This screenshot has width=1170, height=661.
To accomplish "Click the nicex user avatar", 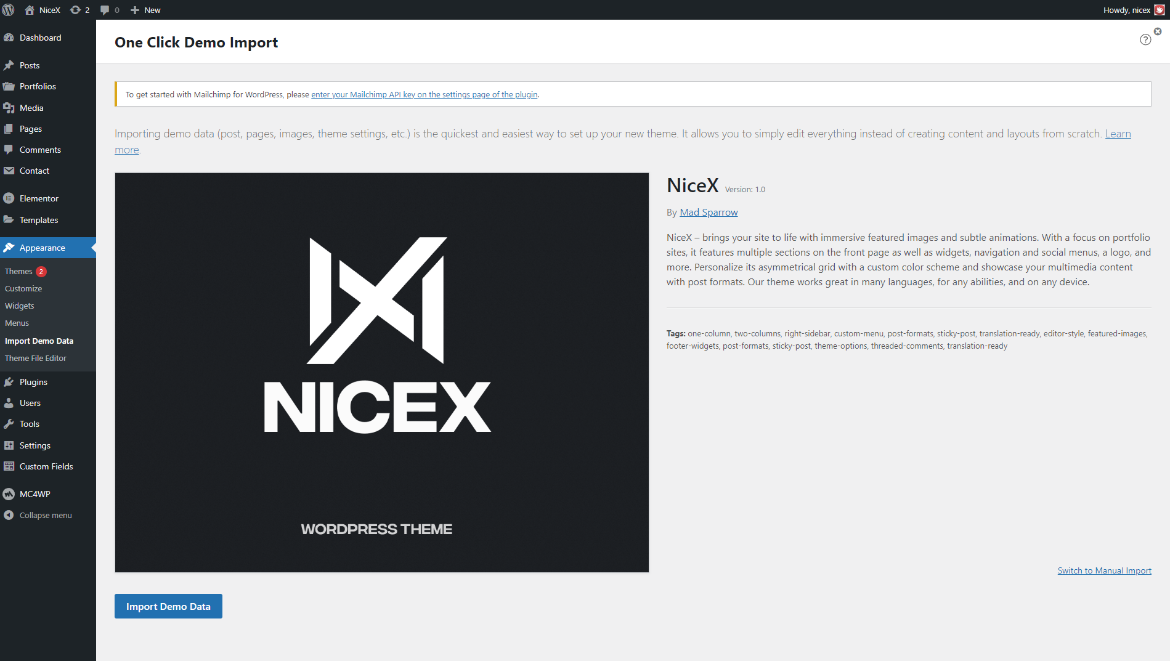I will point(1159,10).
